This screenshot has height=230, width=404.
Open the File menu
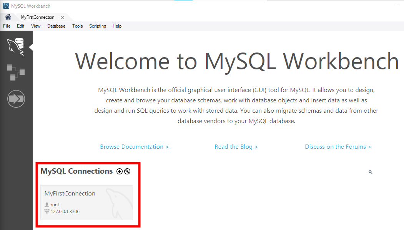point(7,26)
